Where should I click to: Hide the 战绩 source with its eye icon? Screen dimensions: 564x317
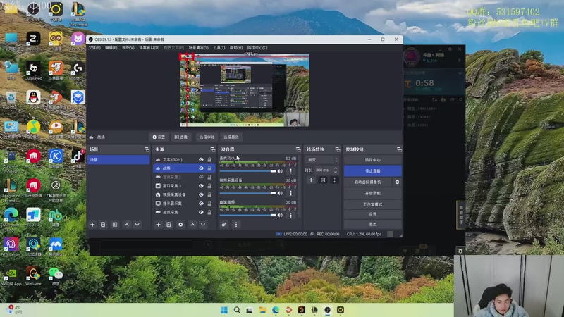pyautogui.click(x=201, y=168)
